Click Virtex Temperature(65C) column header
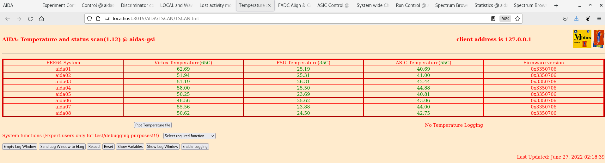The image size is (605, 163). pos(183,63)
